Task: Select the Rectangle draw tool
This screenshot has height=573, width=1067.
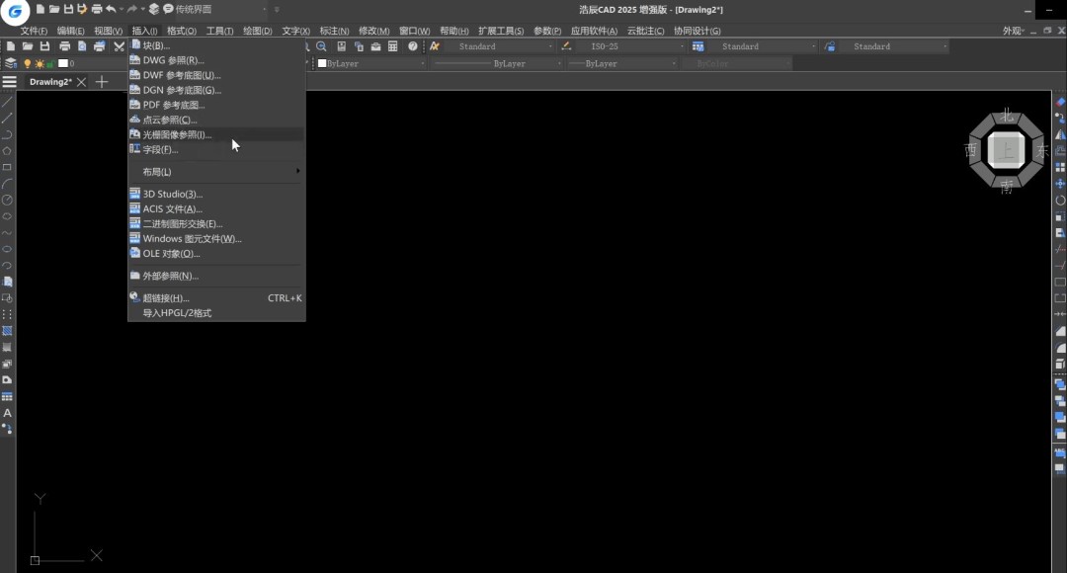Action: coord(7,167)
